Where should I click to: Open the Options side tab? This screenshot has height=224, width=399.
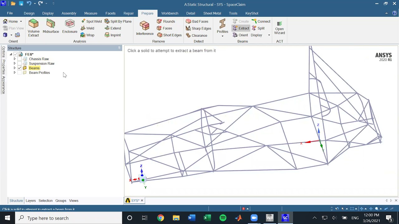[3, 52]
